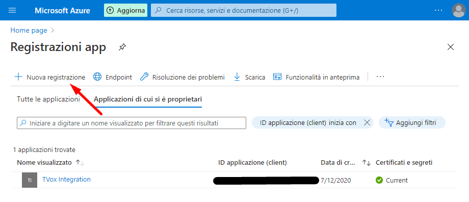
Task: Open Endpoint from the toolbar
Action: click(x=113, y=77)
